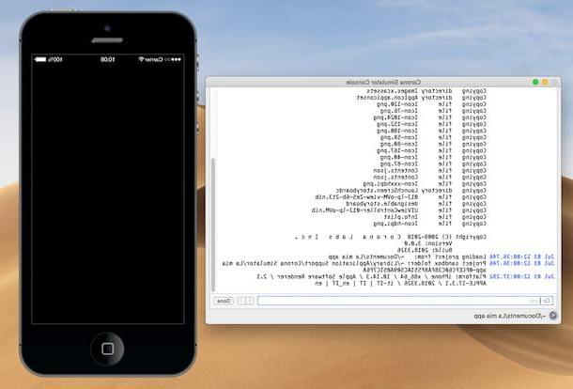Click the Loading project from log message
Screen dimensions: 573x389
coord(408,257)
